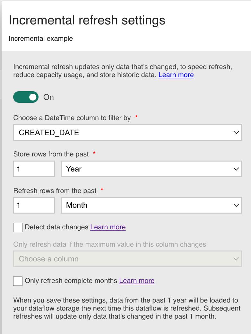Open Learn more link for Detect data changes
Viewport: 251px width, 334px height.
pos(108,227)
